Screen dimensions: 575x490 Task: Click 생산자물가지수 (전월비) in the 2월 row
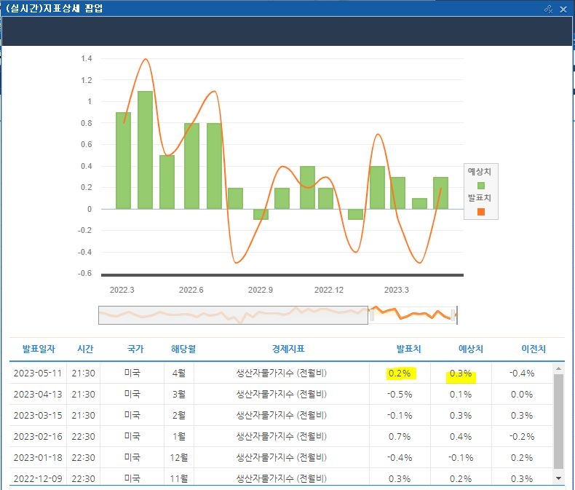(281, 416)
